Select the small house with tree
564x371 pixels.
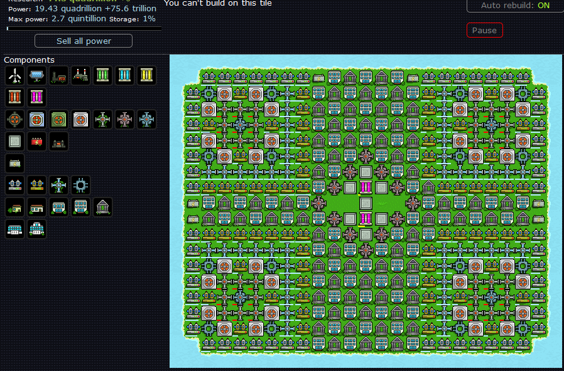(x=14, y=207)
